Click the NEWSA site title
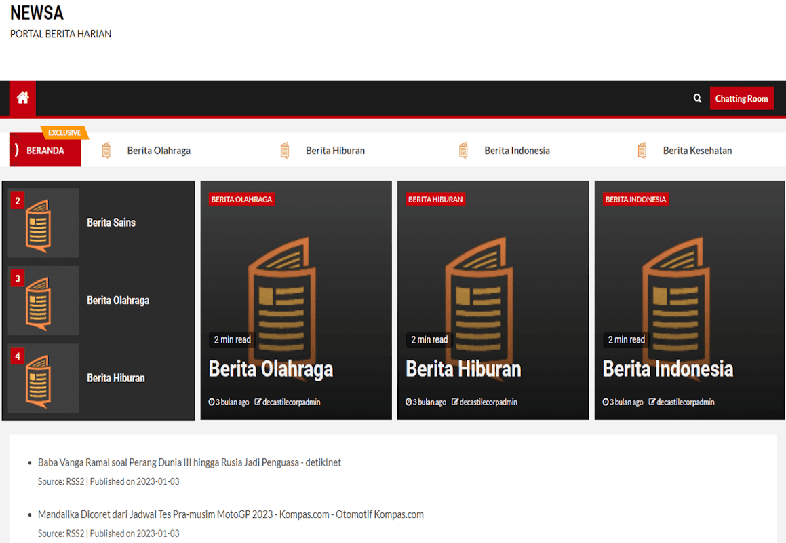This screenshot has height=543, width=786. [37, 12]
